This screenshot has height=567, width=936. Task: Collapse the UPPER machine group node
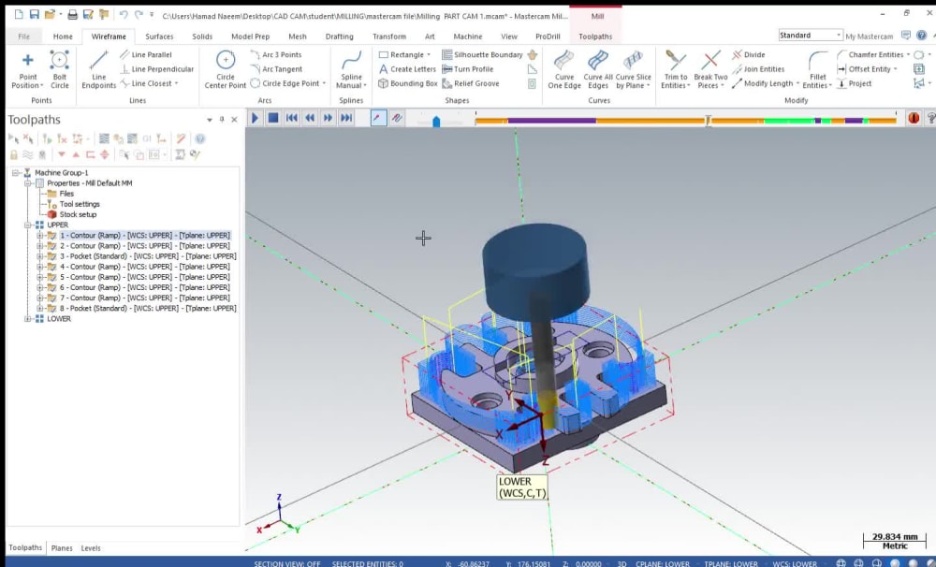point(29,225)
